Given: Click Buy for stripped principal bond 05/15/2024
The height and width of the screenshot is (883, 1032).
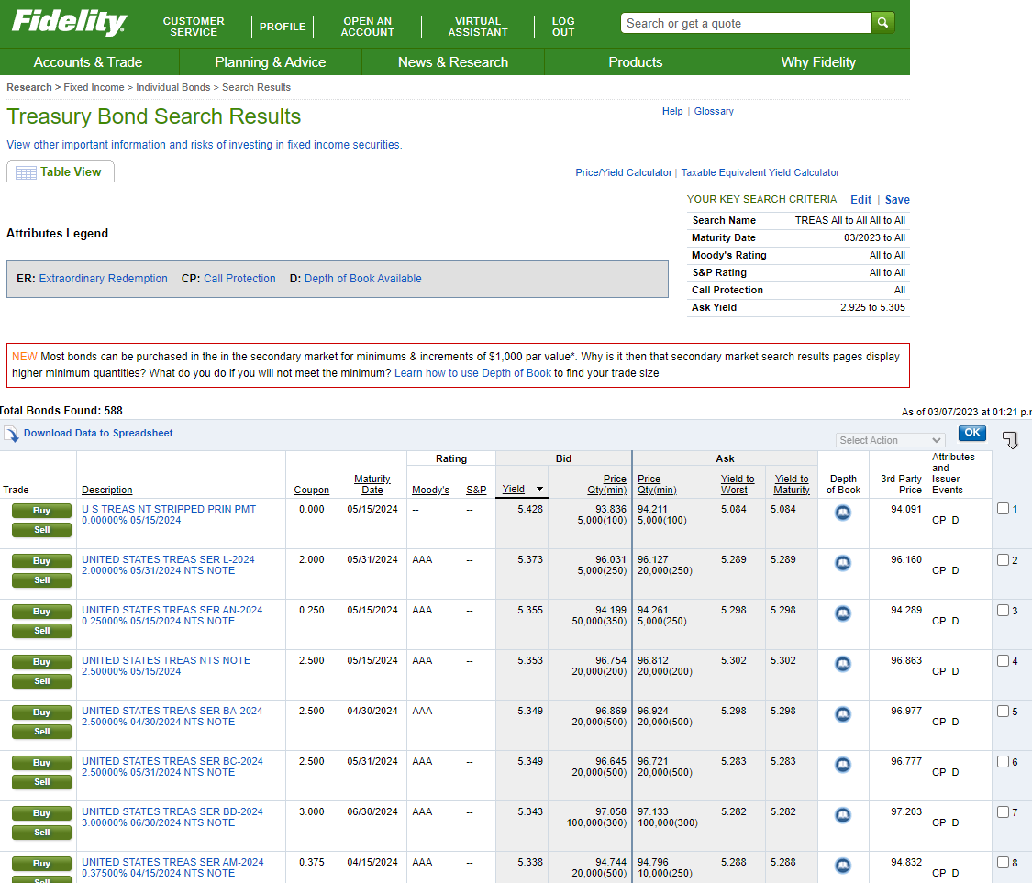Looking at the screenshot, I should pyautogui.click(x=41, y=512).
